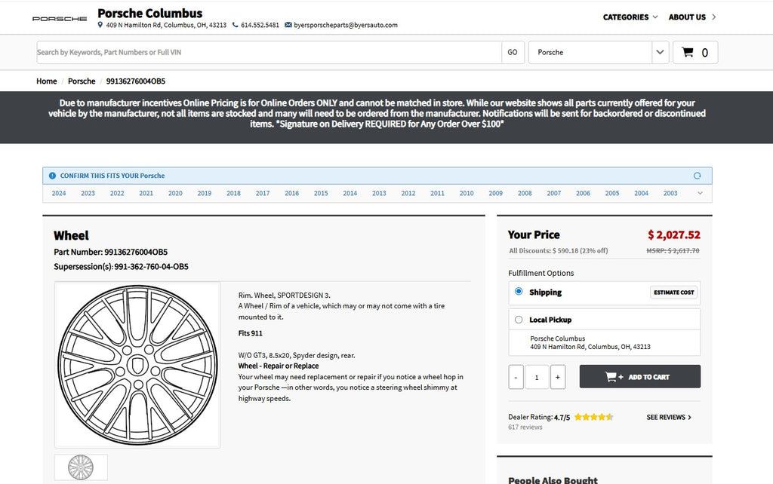Focus the keyword search field
This screenshot has width=773, height=484.
(x=269, y=52)
